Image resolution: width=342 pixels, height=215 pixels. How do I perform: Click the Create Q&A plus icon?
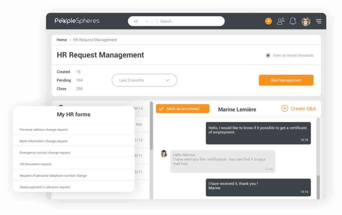click(x=285, y=109)
